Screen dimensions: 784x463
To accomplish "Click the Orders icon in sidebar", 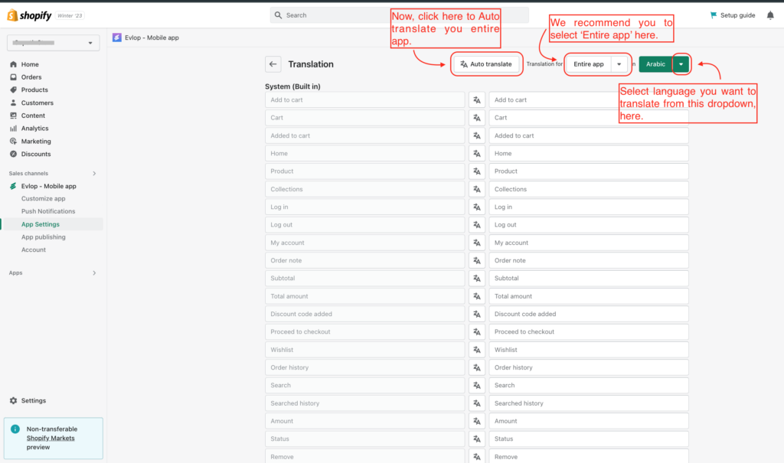I will [x=14, y=77].
